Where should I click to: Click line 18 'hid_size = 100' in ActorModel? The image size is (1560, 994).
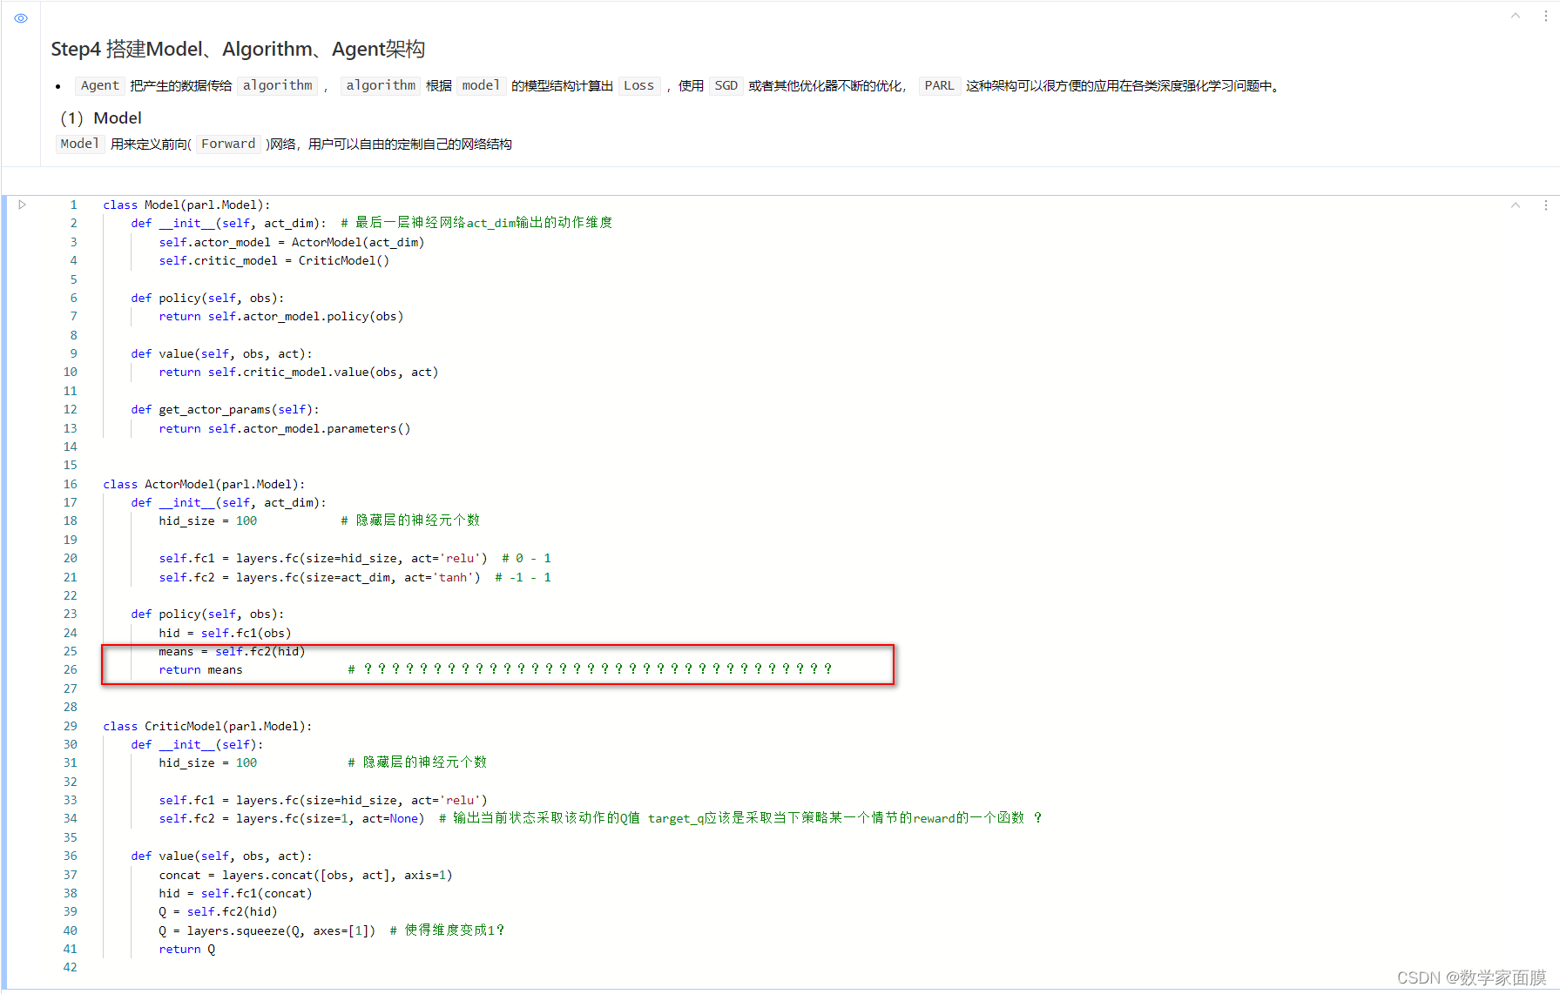[208, 521]
